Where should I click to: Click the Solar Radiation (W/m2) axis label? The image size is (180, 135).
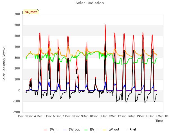pos(4,64)
